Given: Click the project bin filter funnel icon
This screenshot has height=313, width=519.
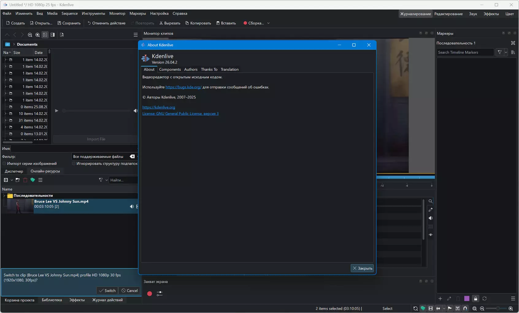Looking at the screenshot, I should (101, 180).
